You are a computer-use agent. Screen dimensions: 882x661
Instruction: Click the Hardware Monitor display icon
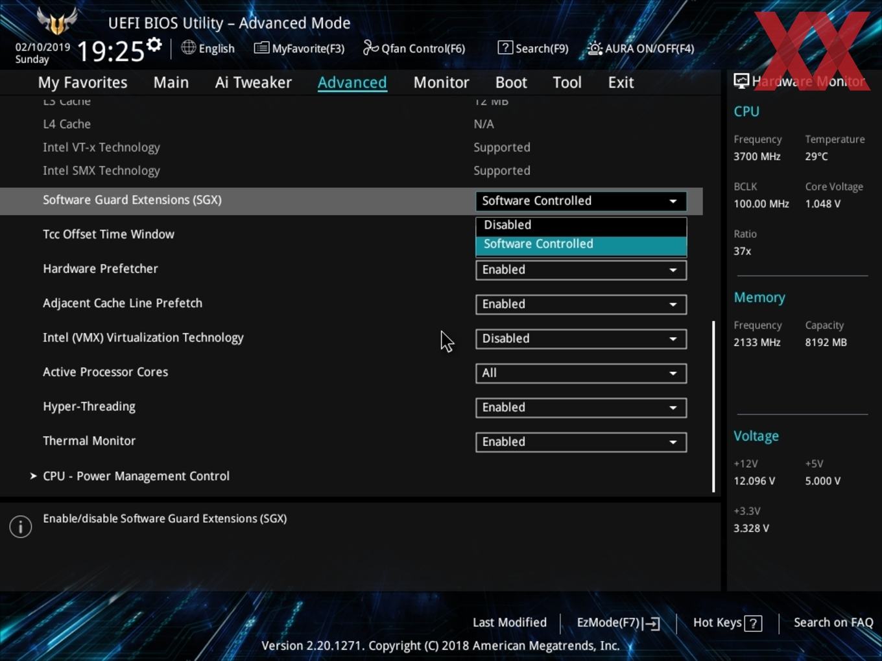click(741, 81)
